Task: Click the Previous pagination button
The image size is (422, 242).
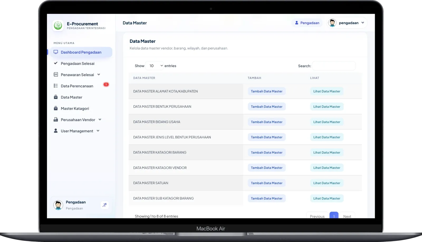Action: tap(317, 216)
